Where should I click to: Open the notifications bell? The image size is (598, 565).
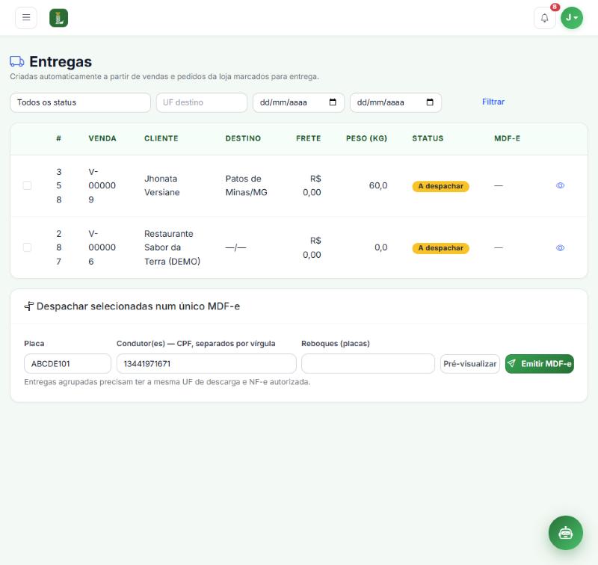tap(545, 18)
